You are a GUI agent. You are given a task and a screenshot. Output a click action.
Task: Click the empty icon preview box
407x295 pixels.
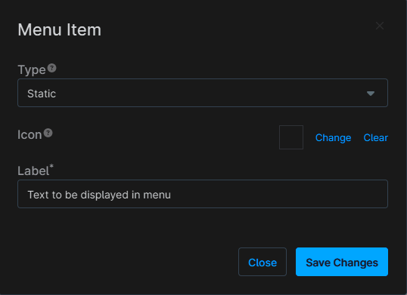click(291, 137)
